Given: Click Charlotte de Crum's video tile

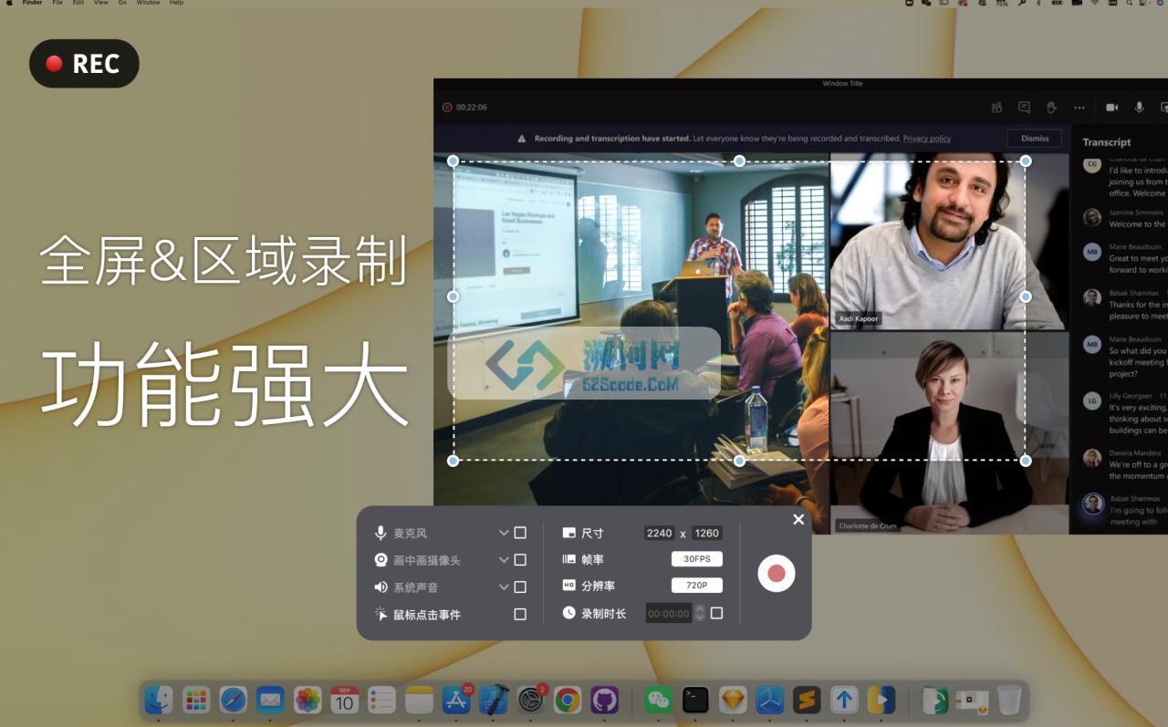Looking at the screenshot, I should coord(949,432).
